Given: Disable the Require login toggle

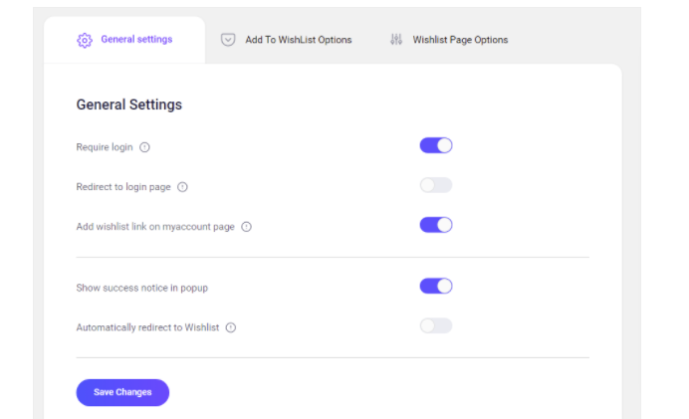Looking at the screenshot, I should click(x=436, y=146).
